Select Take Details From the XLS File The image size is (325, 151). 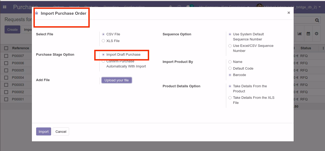pyautogui.click(x=230, y=98)
